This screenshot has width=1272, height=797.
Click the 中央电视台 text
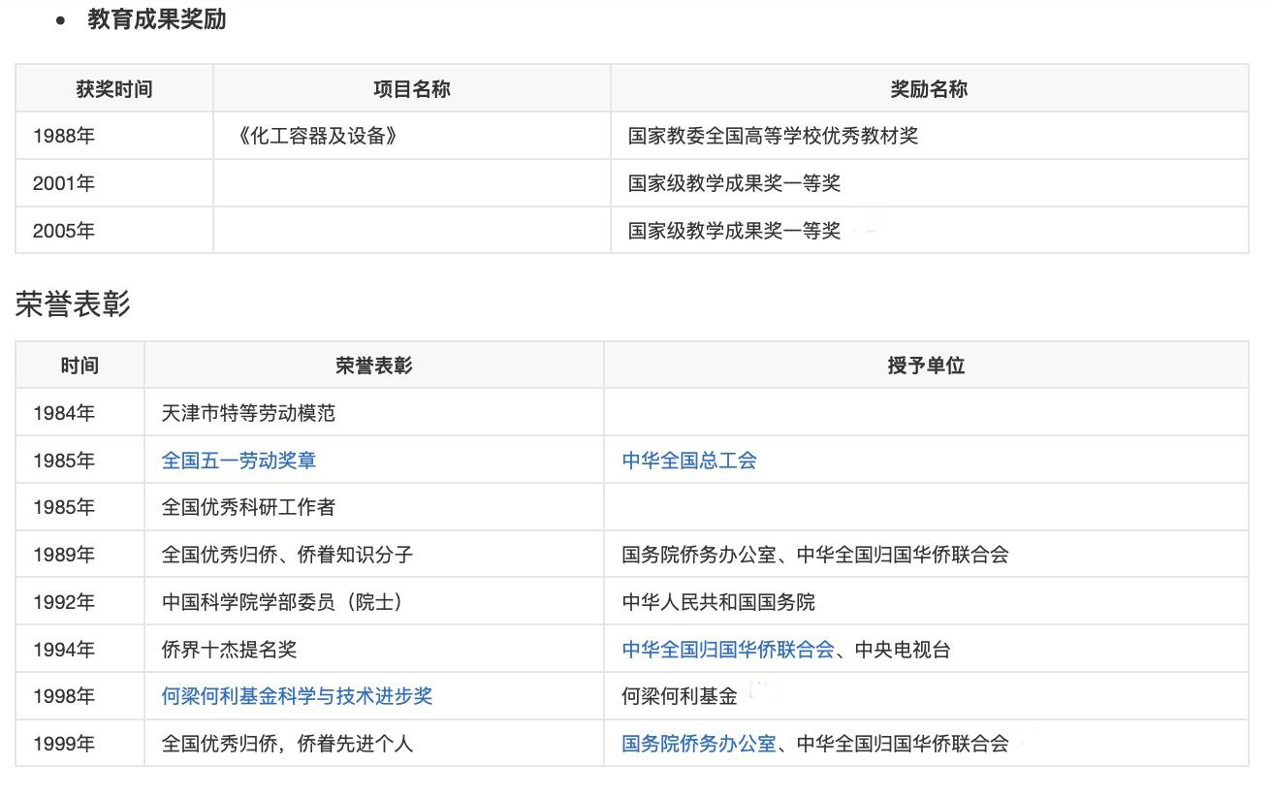tap(903, 650)
